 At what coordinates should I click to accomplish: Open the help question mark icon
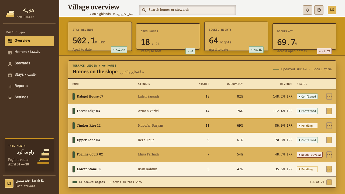(319, 10)
